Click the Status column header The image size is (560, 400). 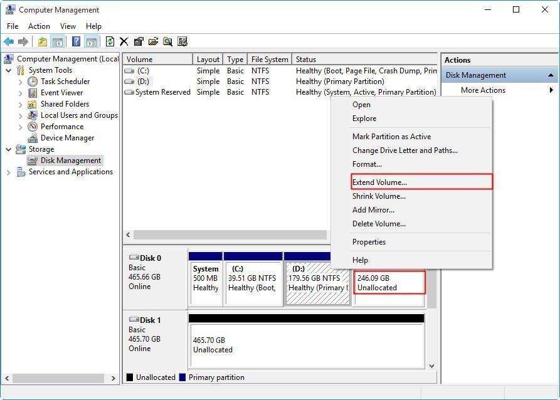coord(364,60)
